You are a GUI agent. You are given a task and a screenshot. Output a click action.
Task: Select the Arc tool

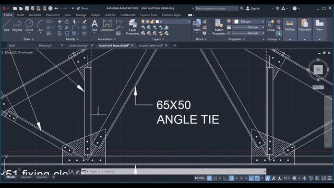(41, 26)
